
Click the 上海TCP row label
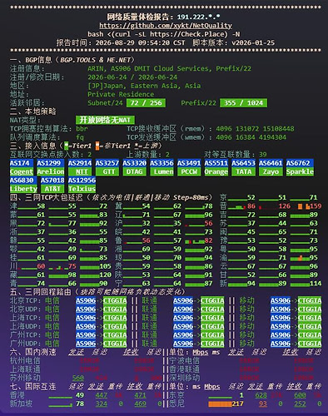pos(25,318)
